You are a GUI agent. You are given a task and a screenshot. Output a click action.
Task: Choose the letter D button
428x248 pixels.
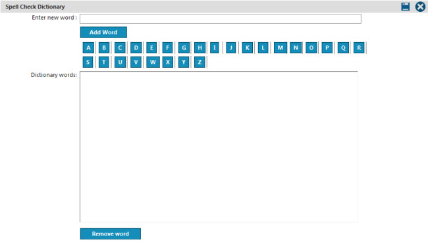[136, 48]
